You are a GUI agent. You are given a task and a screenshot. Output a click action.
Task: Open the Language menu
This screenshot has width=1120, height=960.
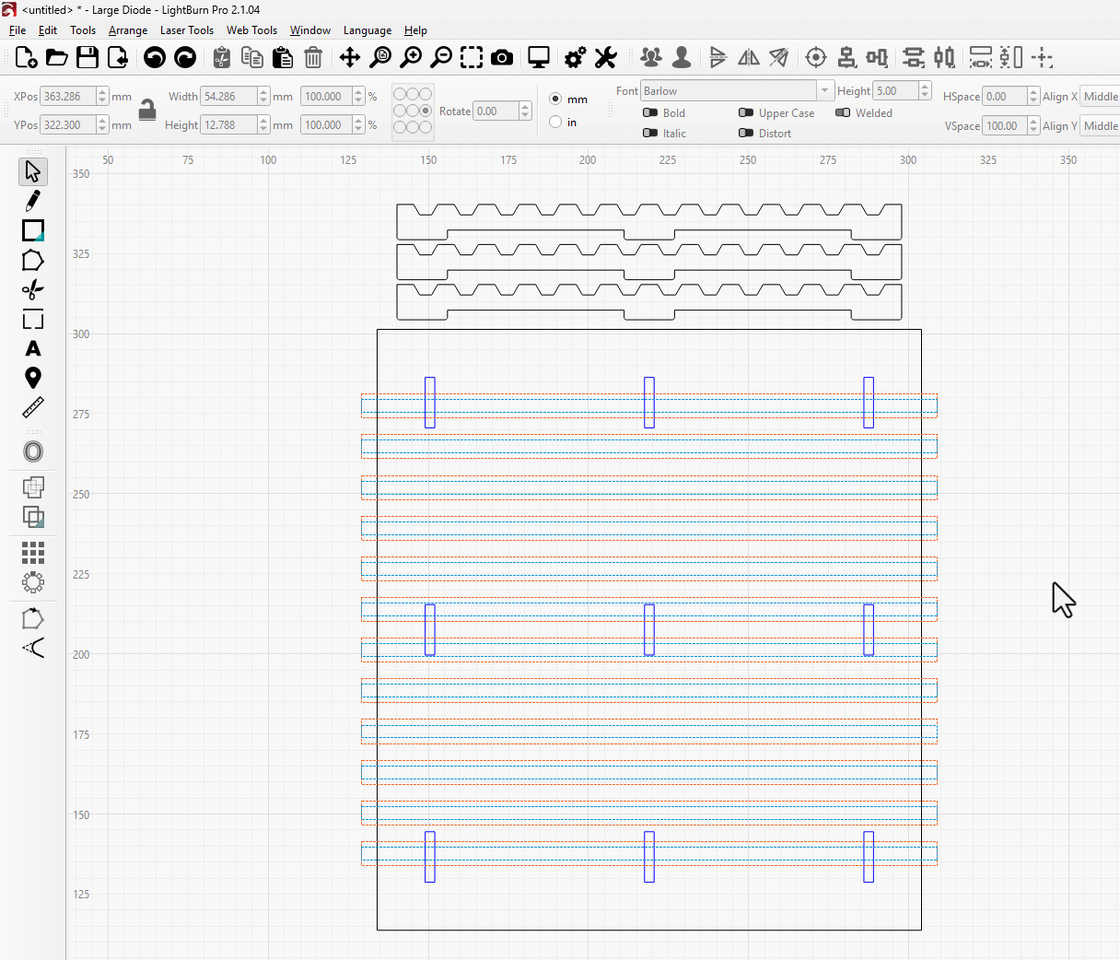pos(367,30)
